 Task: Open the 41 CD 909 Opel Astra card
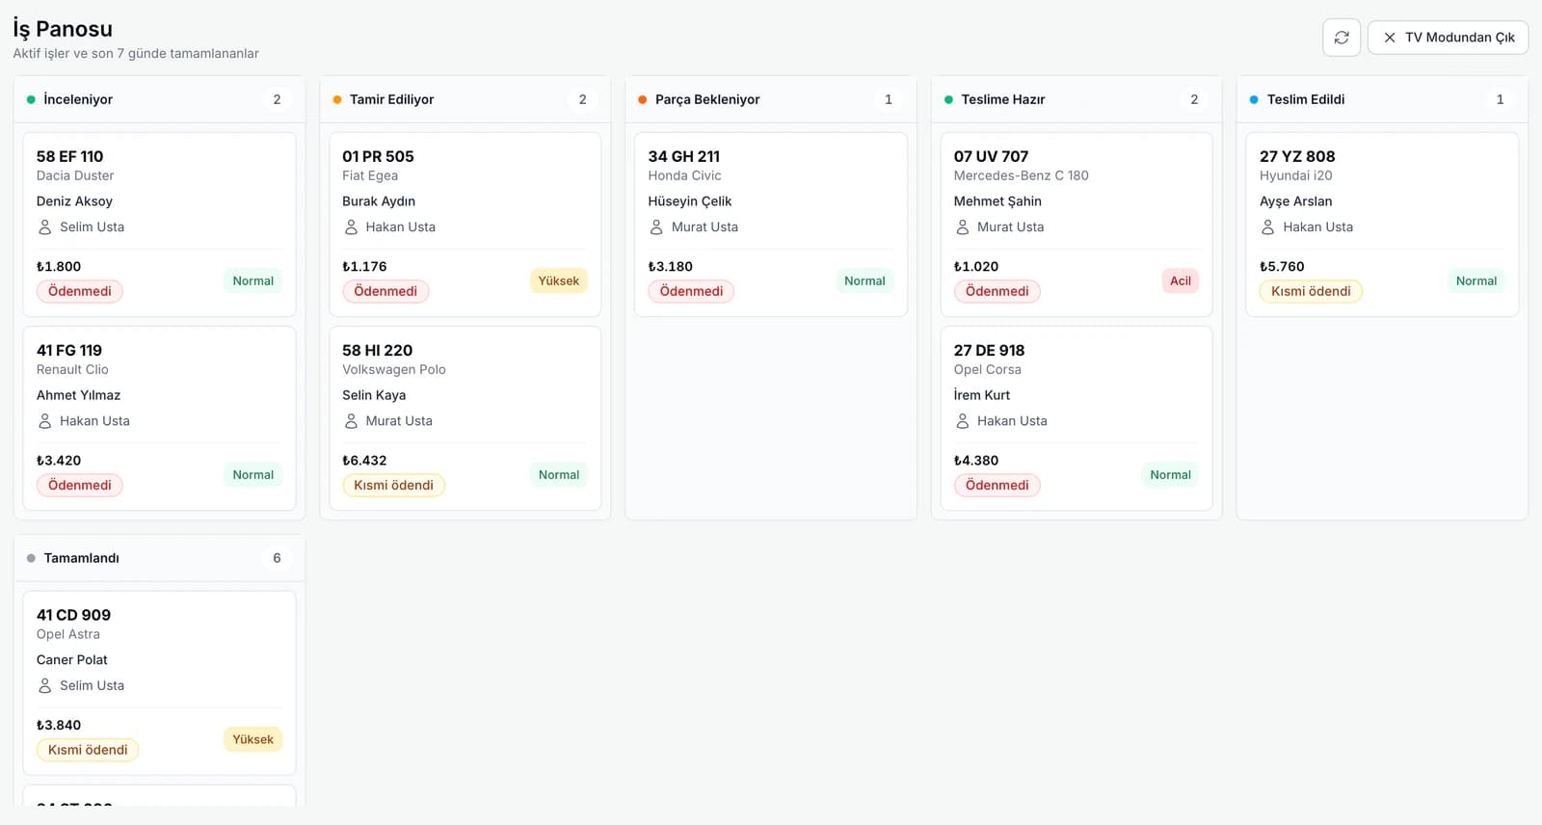tap(159, 682)
